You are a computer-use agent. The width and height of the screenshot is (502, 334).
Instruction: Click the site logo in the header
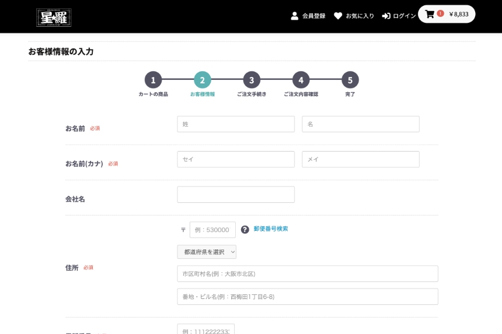pos(54,17)
